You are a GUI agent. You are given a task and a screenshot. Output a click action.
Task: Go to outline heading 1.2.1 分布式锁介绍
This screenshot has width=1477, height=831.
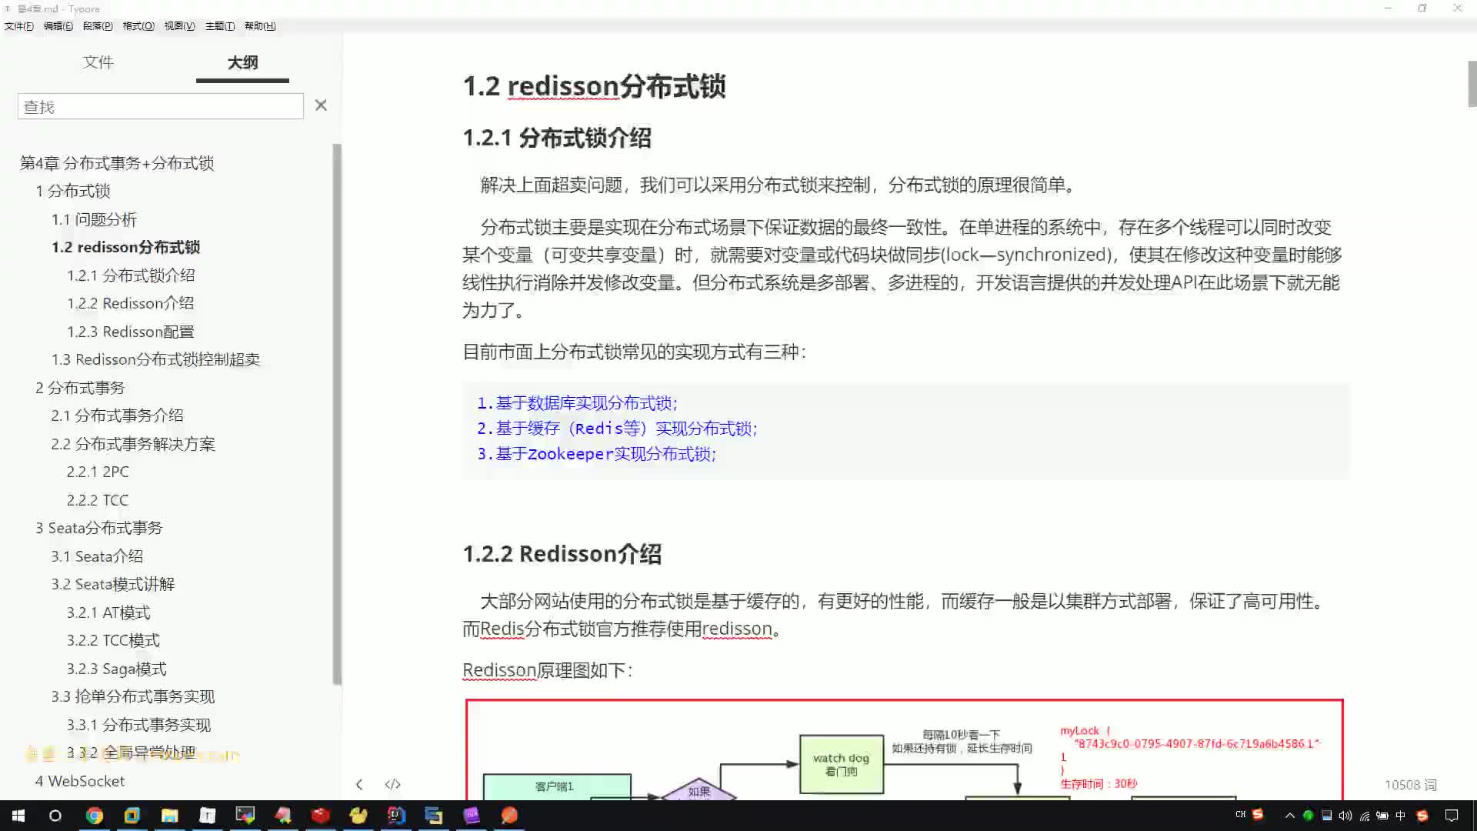pyautogui.click(x=131, y=275)
